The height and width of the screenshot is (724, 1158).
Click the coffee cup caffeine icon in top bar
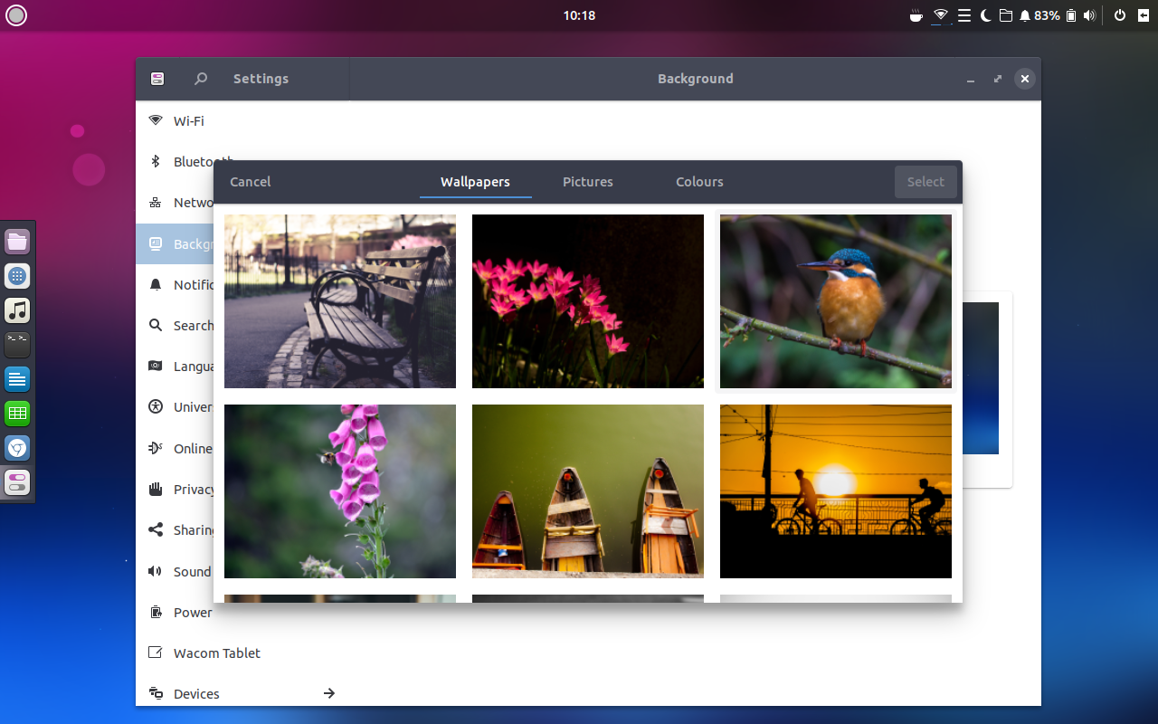point(916,15)
